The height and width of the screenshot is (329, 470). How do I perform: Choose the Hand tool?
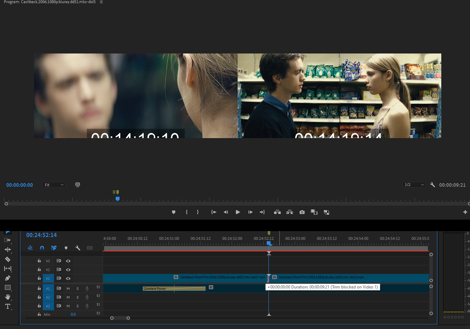[x=7, y=297]
